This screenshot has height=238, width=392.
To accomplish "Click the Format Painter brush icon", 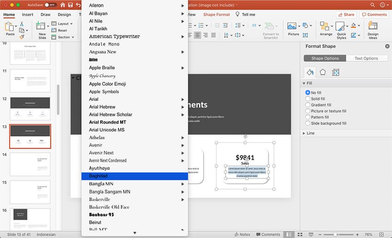I will (x=22, y=37).
